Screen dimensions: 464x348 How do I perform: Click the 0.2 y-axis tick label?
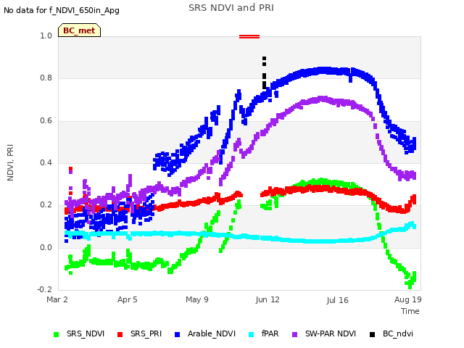coord(46,204)
